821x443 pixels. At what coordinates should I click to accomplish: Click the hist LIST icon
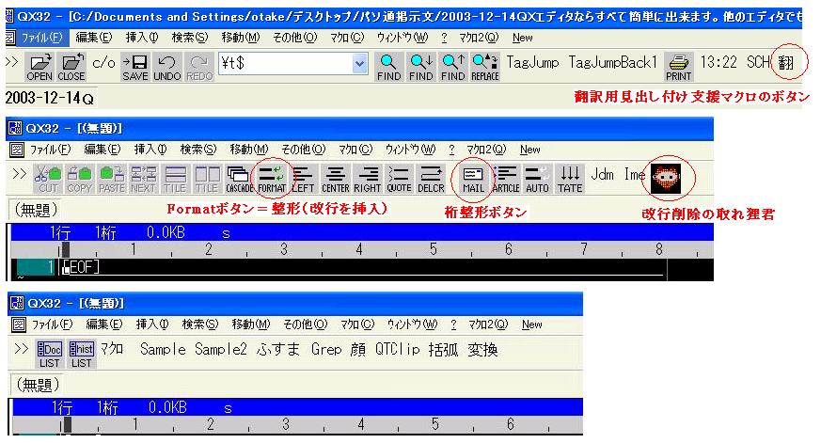[x=81, y=354]
